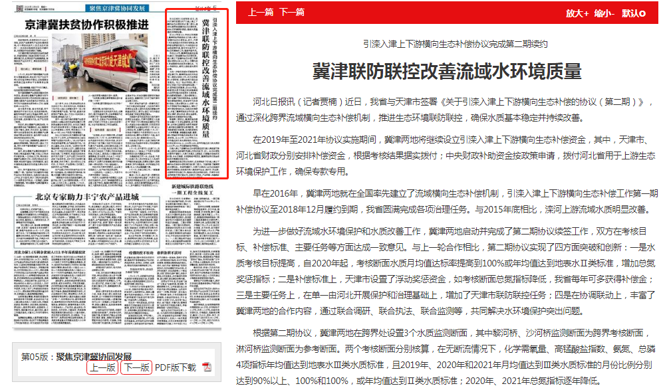
Task: Shrink text with 缩小-
Action: pyautogui.click(x=604, y=13)
